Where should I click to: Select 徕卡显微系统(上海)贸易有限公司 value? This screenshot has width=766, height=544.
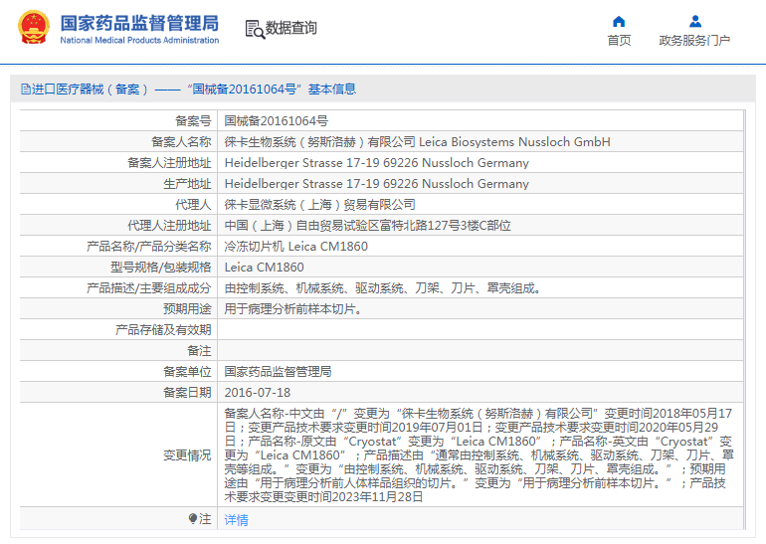click(320, 205)
